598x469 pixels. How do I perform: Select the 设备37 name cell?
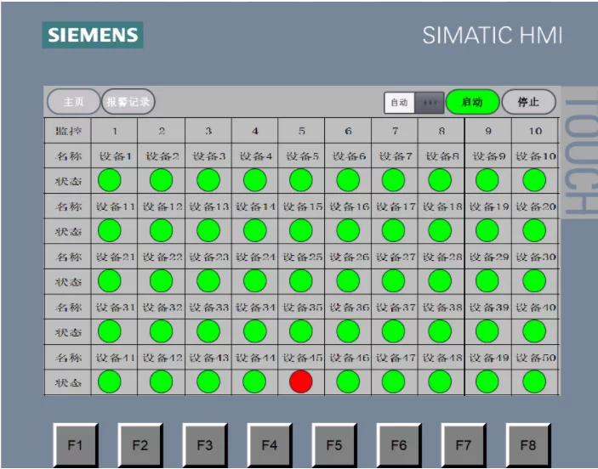click(x=395, y=307)
